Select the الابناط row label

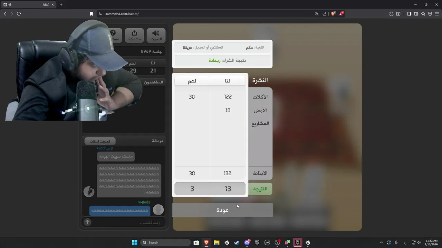pyautogui.click(x=261, y=173)
